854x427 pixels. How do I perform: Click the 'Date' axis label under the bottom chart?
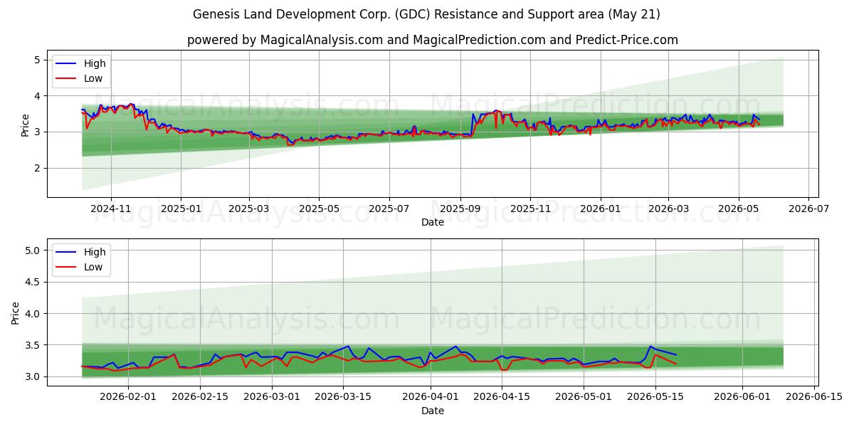pos(432,411)
